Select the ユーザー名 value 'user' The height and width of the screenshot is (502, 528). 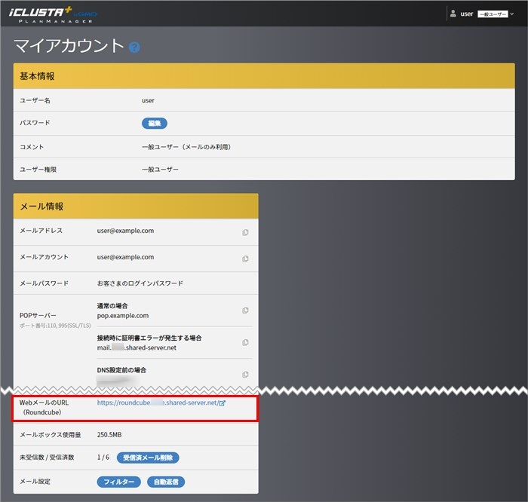[x=148, y=100]
